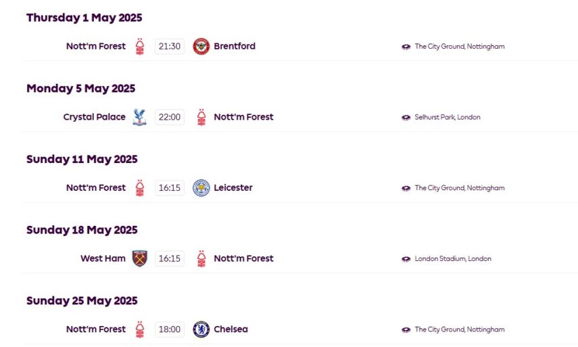Open the Brentford team name link

click(235, 47)
